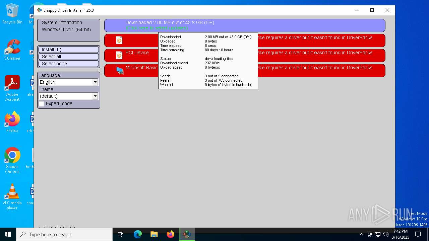The image size is (429, 241).
Task: Click the Select all button
Action: tap(69, 57)
